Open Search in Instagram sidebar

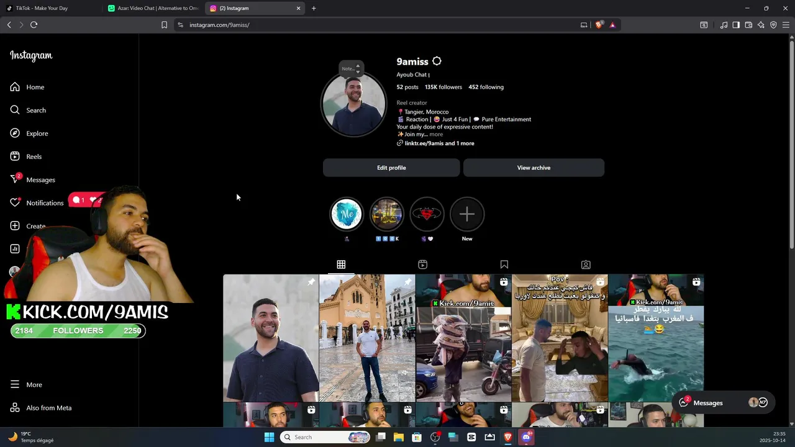click(28, 110)
